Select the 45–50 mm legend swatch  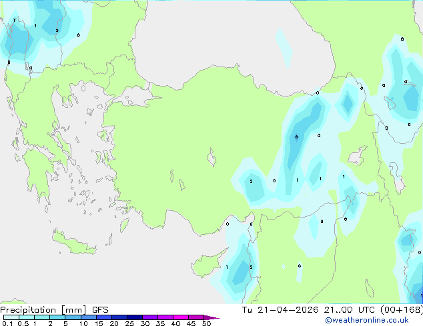coord(196,317)
